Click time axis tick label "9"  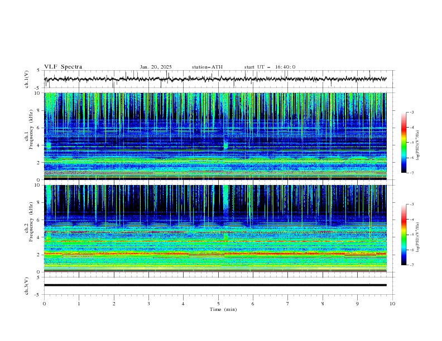357,304
